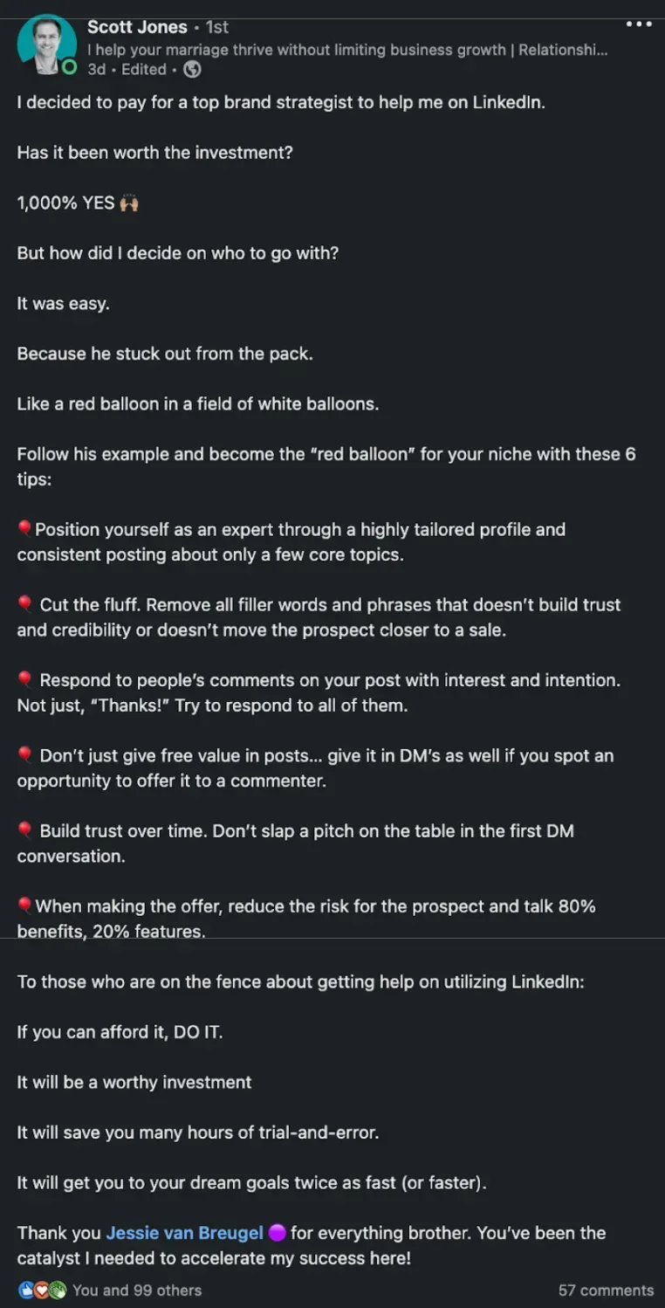The image size is (665, 1308).
Task: Click the green celebrate reaction icon
Action: click(x=57, y=1290)
